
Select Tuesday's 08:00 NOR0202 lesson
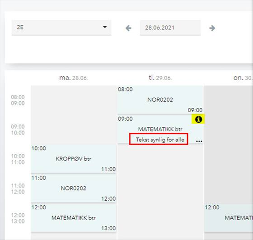160,100
